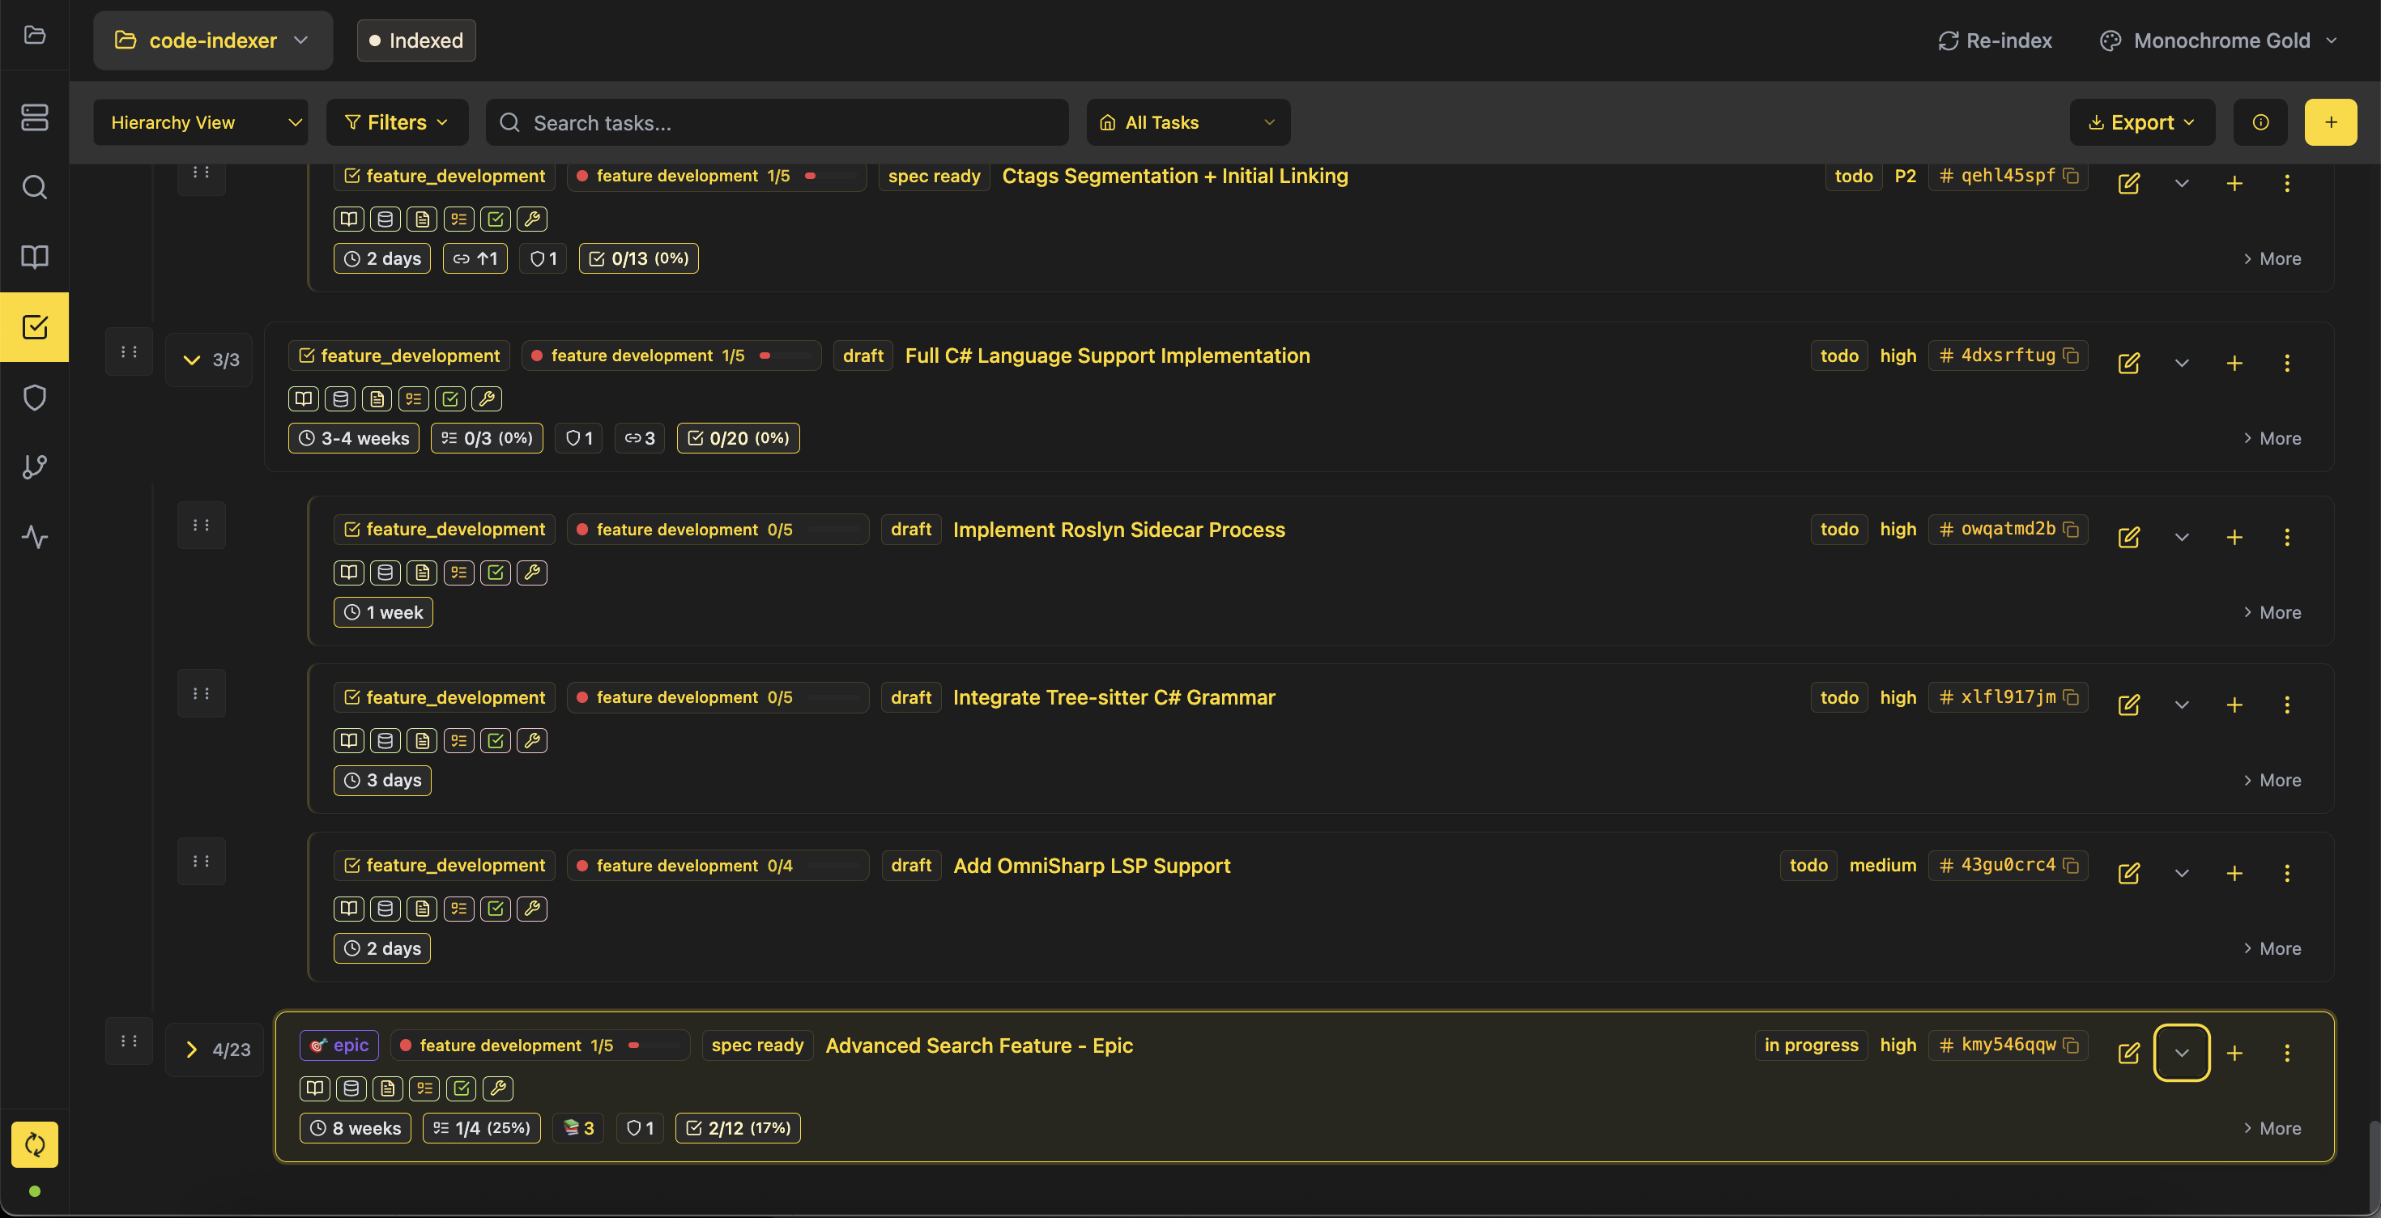
Task: Click the Search tasks input field
Action: (777, 122)
